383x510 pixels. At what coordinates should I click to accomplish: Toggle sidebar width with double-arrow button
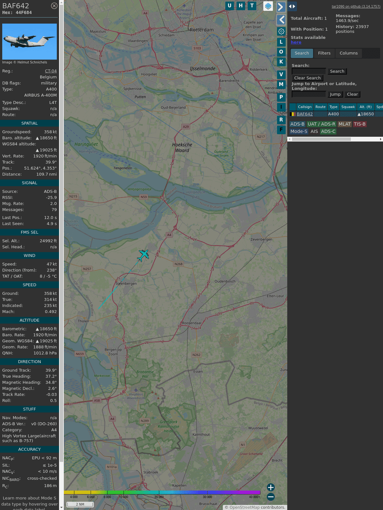[292, 6]
